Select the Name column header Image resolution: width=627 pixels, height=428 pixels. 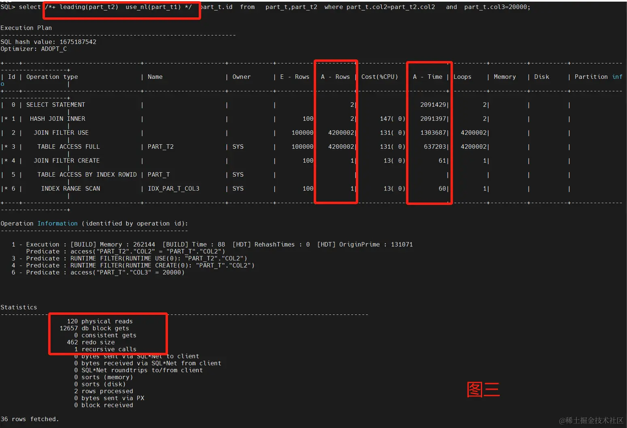click(x=155, y=77)
